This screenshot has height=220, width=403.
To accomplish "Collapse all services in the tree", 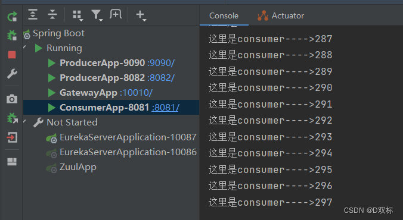I will [x=52, y=14].
